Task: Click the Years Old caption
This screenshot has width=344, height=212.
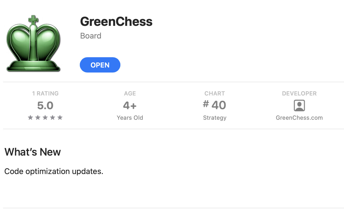Action: tap(130, 118)
